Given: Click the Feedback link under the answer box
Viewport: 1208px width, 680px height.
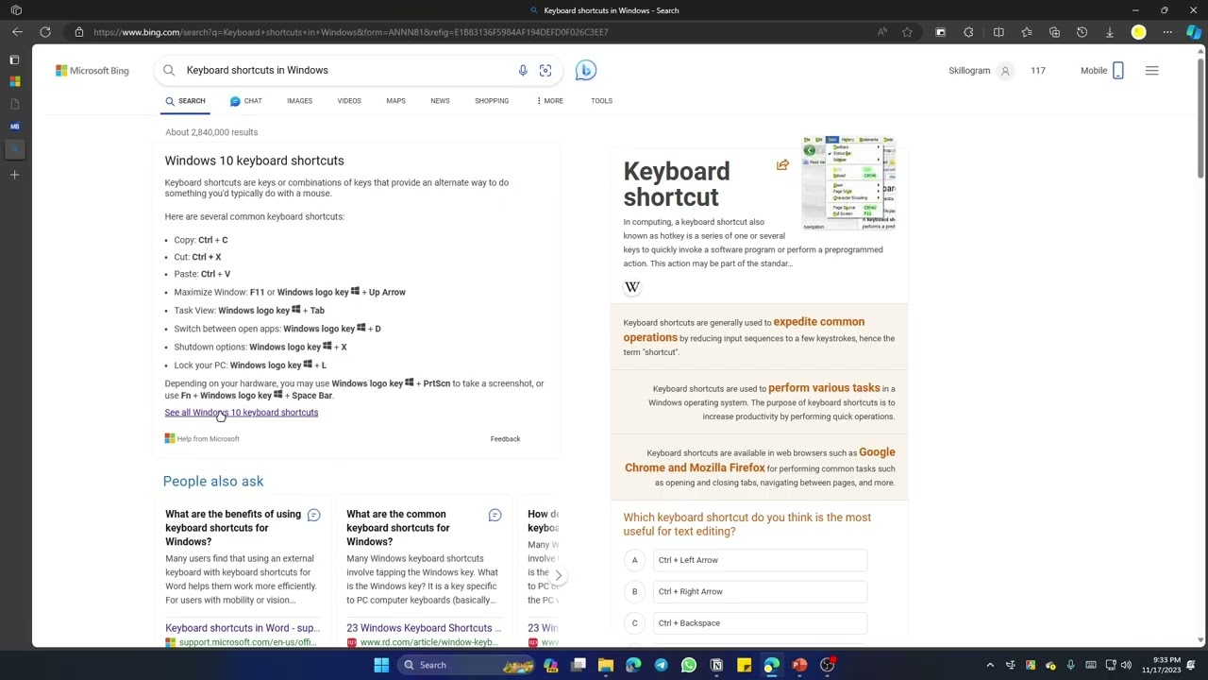Looking at the screenshot, I should click(x=505, y=439).
